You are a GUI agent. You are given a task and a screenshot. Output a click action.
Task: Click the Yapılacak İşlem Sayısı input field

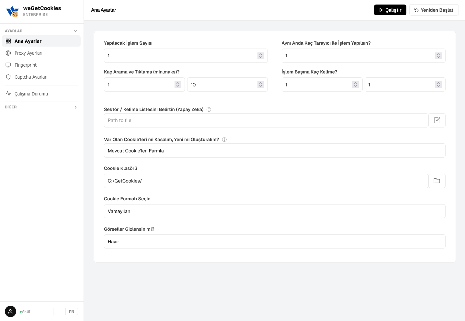[x=186, y=56]
